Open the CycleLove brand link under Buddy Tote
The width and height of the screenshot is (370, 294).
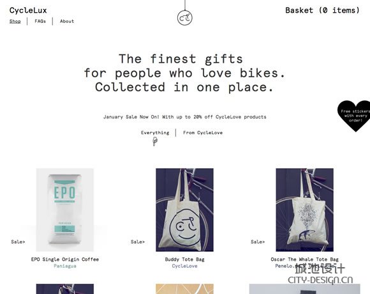pyautogui.click(x=185, y=266)
